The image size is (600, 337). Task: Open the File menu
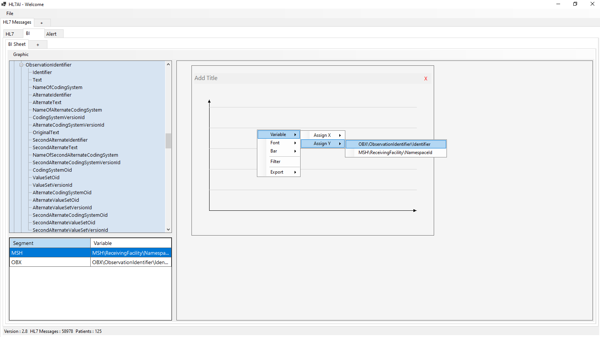tap(10, 14)
